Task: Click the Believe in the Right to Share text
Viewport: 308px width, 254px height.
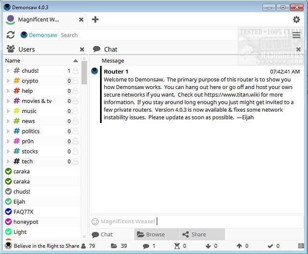Action: pyautogui.click(x=47, y=246)
